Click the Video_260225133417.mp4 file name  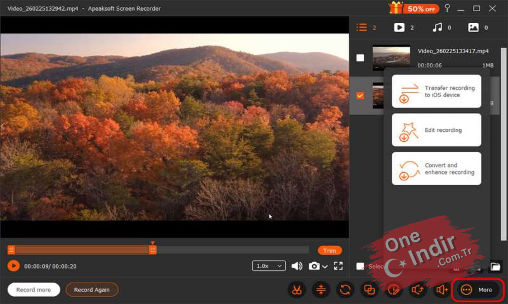pyautogui.click(x=453, y=51)
